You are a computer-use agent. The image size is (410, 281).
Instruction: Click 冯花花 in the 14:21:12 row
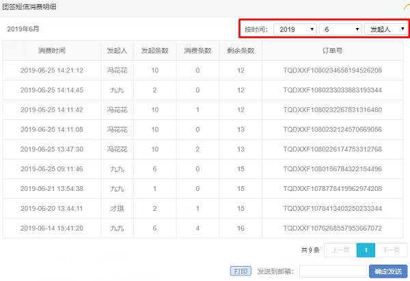(117, 70)
